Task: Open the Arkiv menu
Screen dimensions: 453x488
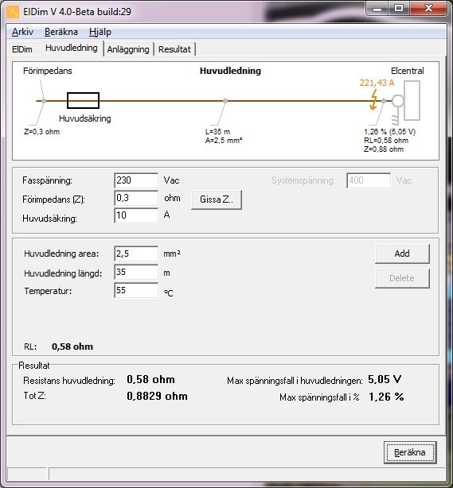Action: coord(23,32)
